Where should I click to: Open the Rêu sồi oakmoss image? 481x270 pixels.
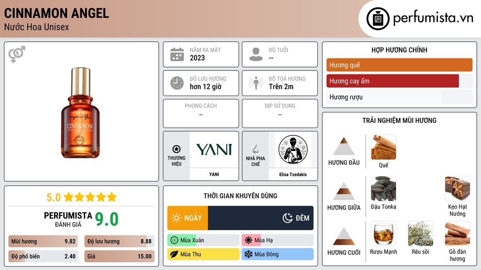click(420, 233)
